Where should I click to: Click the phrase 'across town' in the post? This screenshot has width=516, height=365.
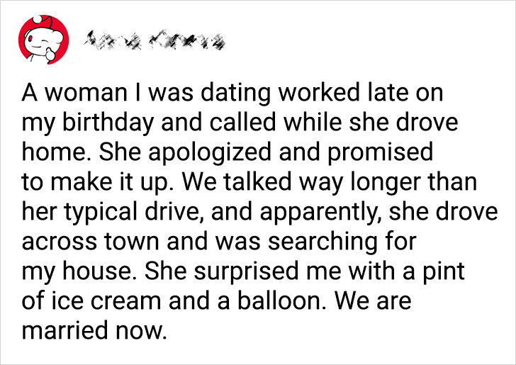click(91, 242)
